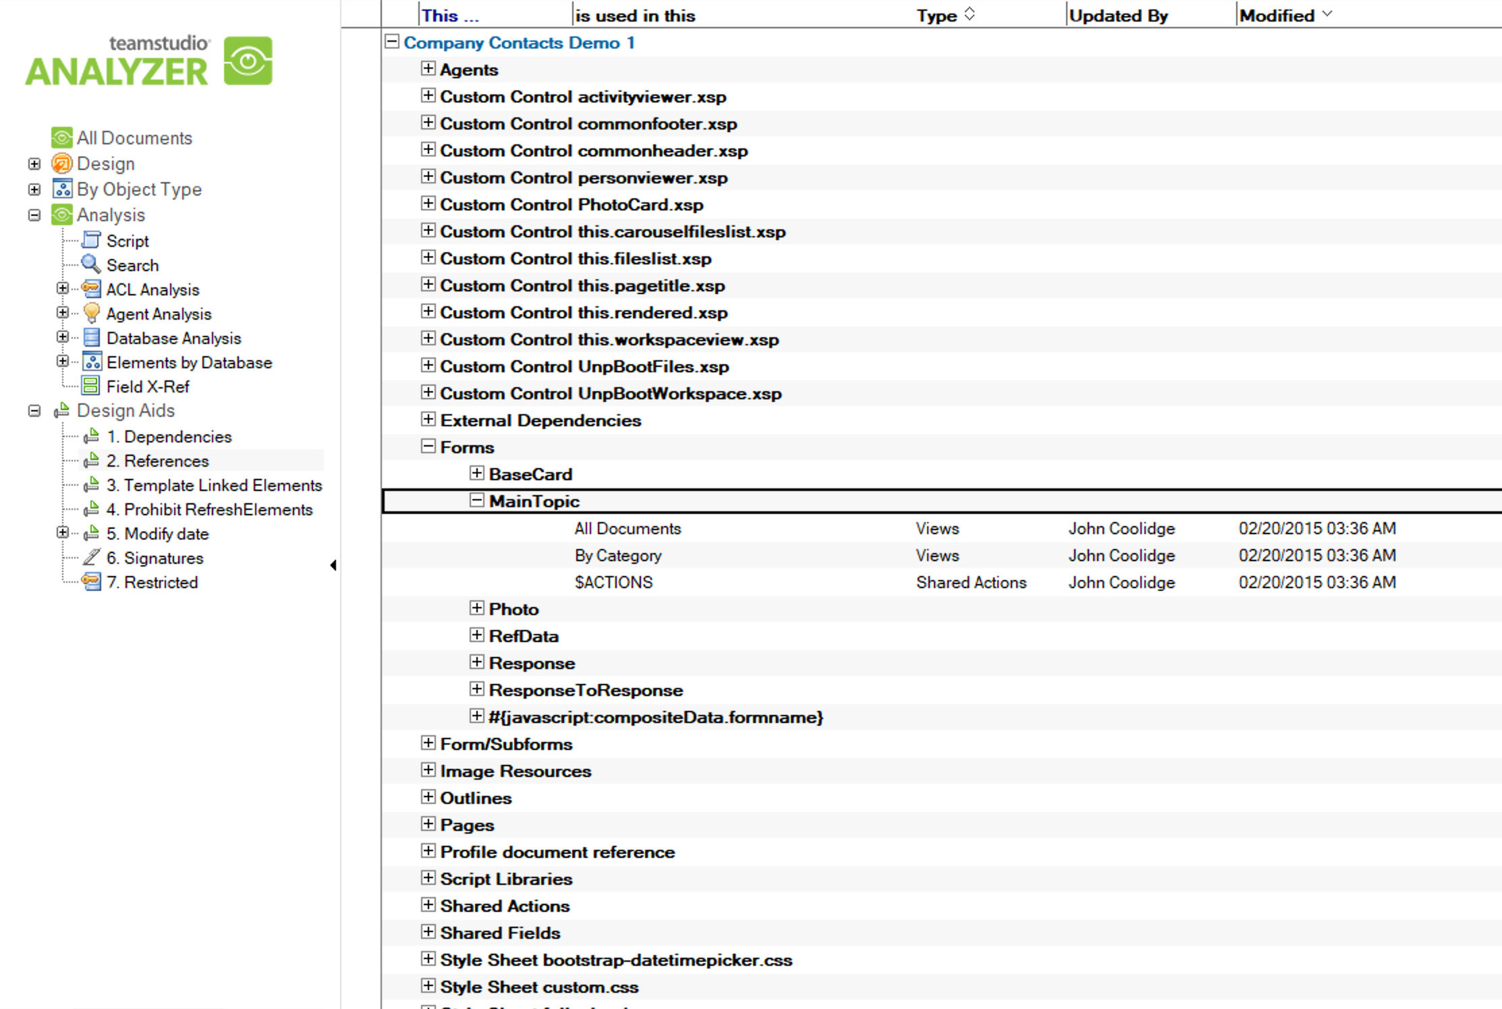Expand the Agents category
This screenshot has height=1009, width=1502.
(x=428, y=69)
